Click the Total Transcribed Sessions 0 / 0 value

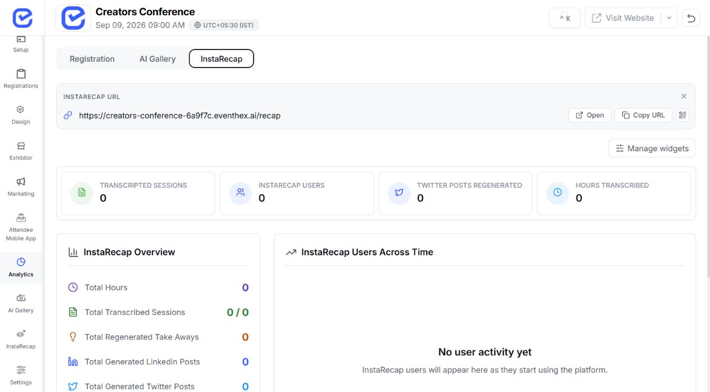[238, 312]
